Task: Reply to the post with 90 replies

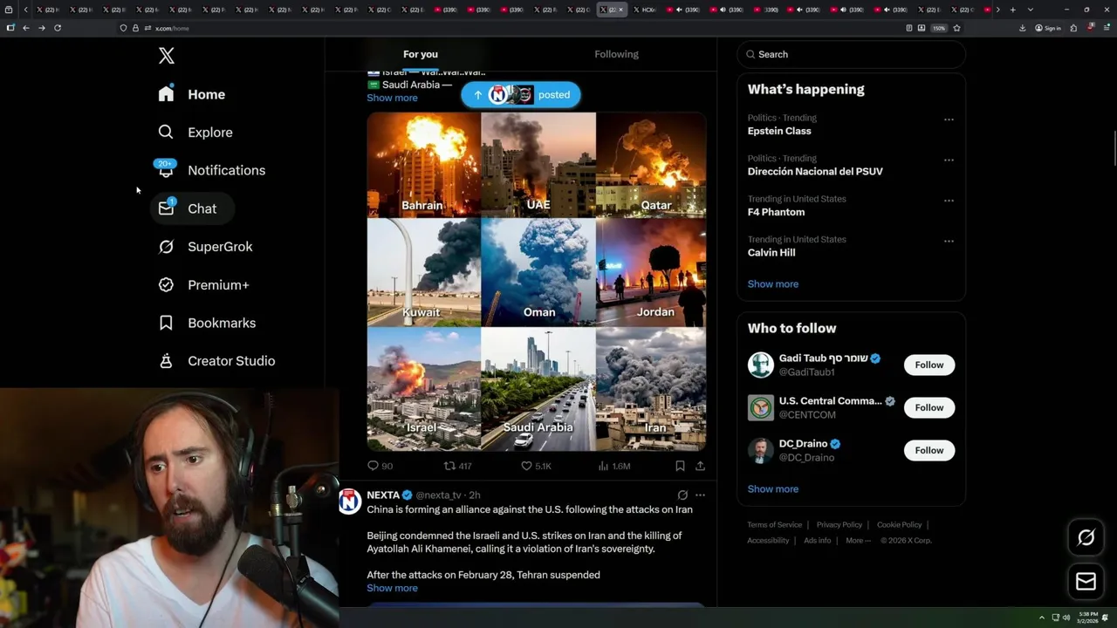Action: pyautogui.click(x=380, y=466)
